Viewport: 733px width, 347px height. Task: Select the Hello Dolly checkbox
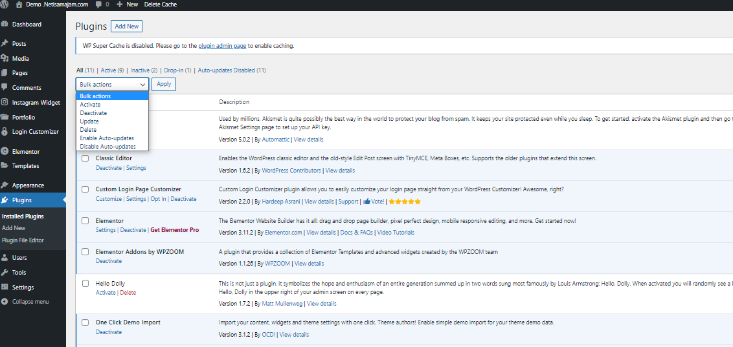pos(85,283)
